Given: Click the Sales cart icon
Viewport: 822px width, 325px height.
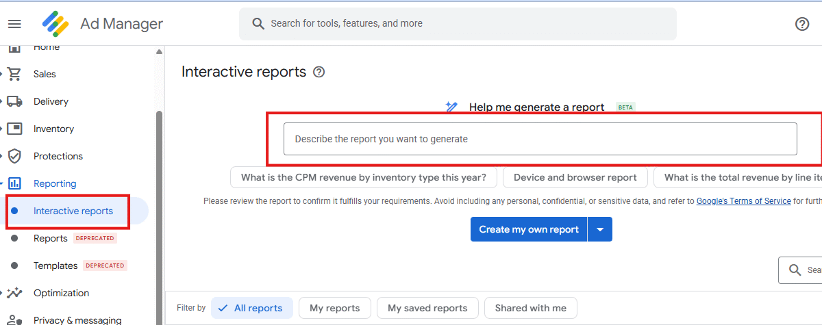Looking at the screenshot, I should click(x=14, y=74).
